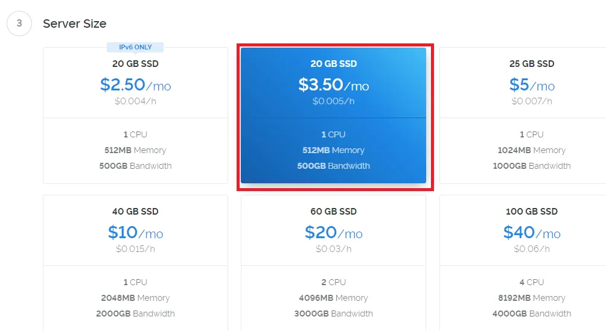
Task: Click the 4096MB Memory text
Action: (x=334, y=298)
